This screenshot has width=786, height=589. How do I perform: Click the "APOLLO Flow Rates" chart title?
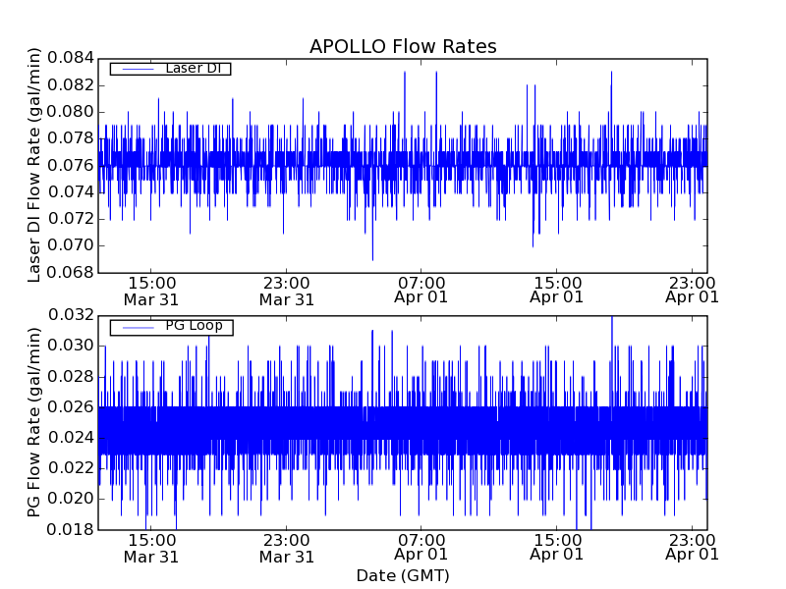pos(403,46)
